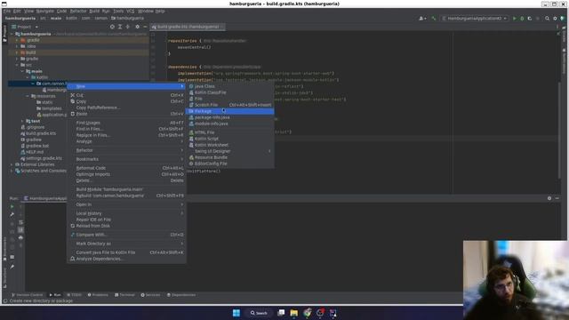Click Reformat Code in the context menu
This screenshot has width=569, height=320.
[126, 168]
